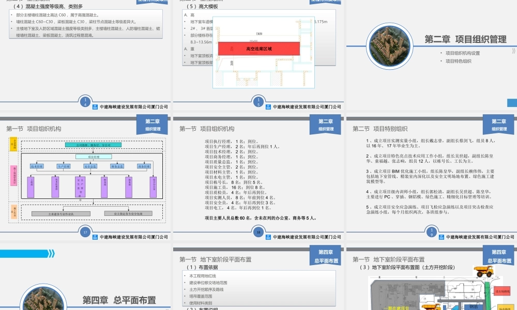This screenshot has height=310, width=517.
Task: Click the 中建海峡 company logo in the slide footer
Action: [95, 237]
